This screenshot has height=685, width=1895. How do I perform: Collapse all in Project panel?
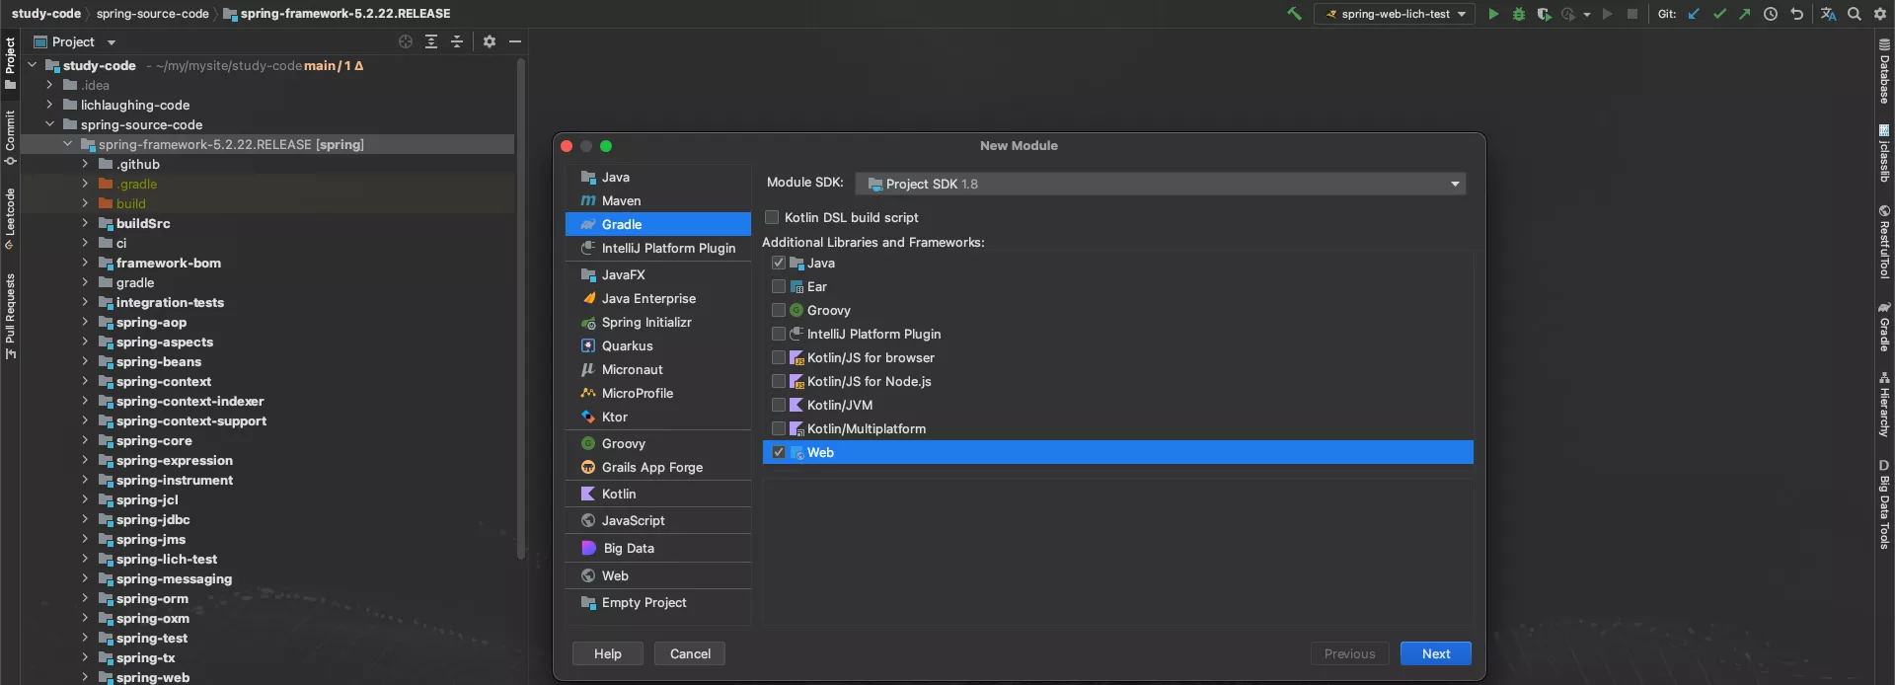point(457,41)
